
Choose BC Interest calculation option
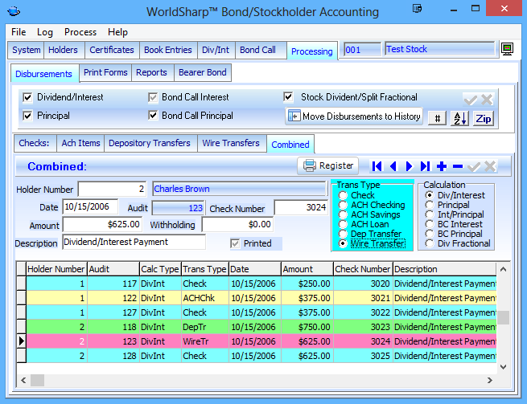430,224
